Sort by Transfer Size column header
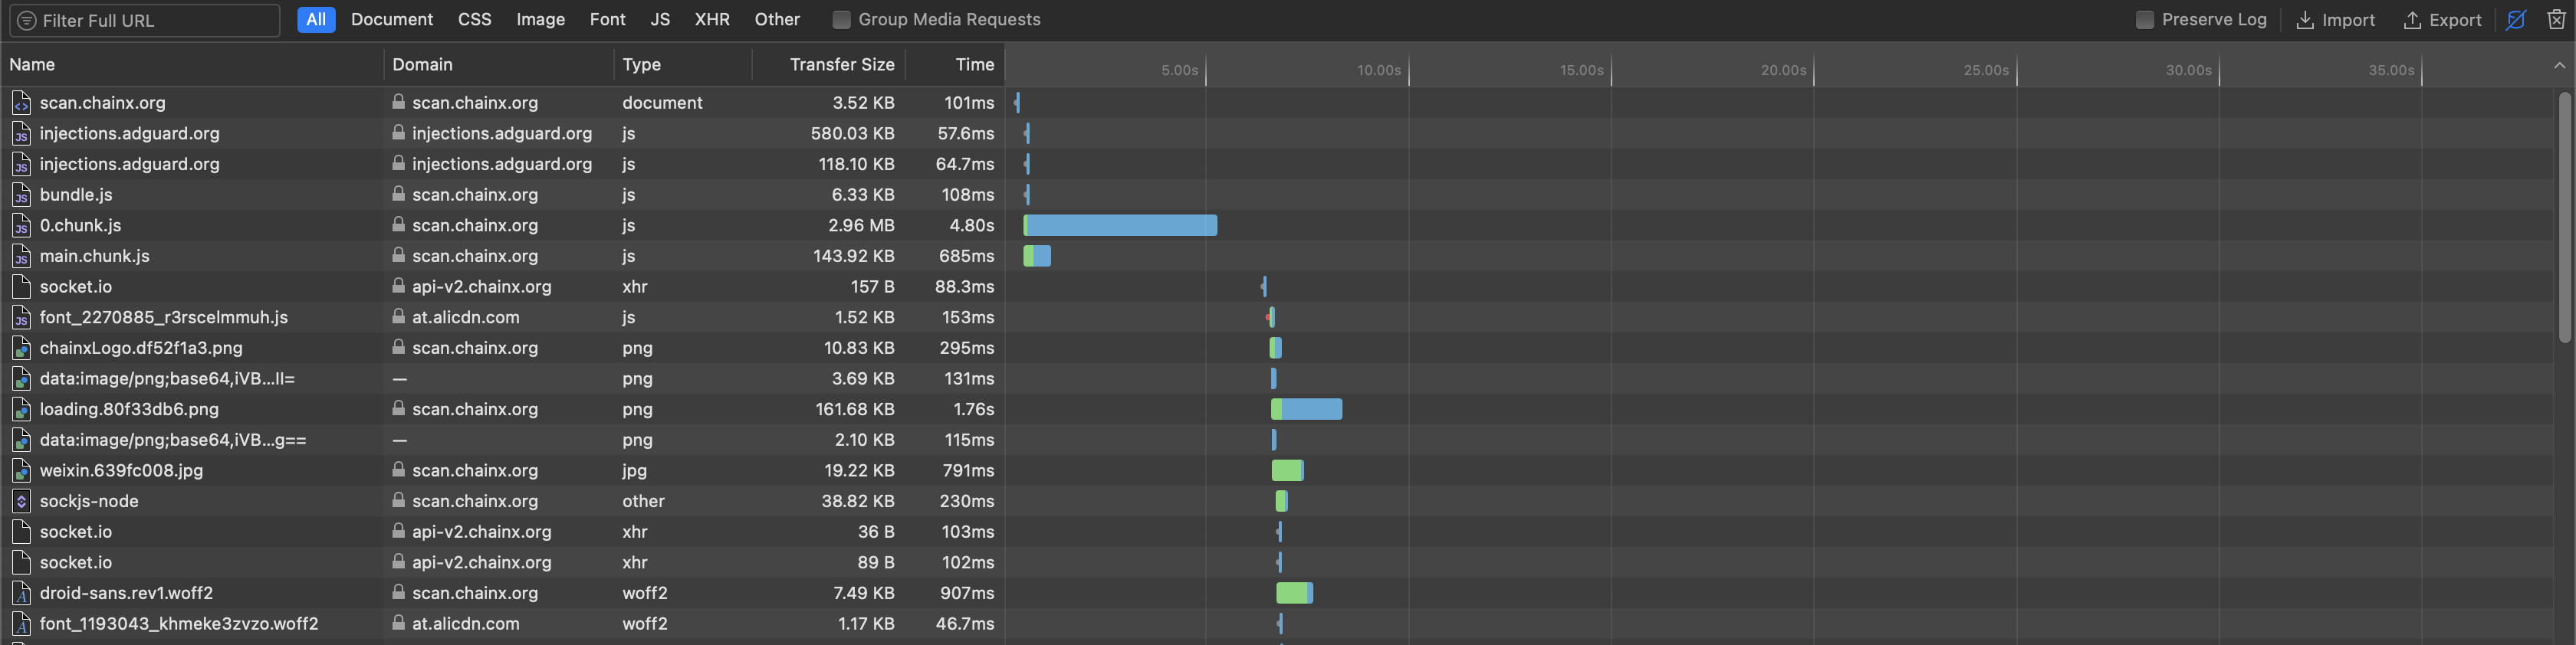 841,65
